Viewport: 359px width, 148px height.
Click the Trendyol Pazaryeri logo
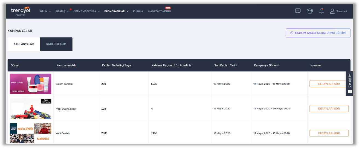pos(21,11)
